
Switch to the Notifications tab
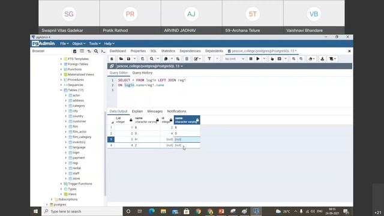point(176,111)
